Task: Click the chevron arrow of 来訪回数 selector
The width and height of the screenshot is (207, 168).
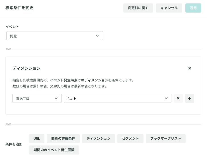Action: (x=56, y=98)
